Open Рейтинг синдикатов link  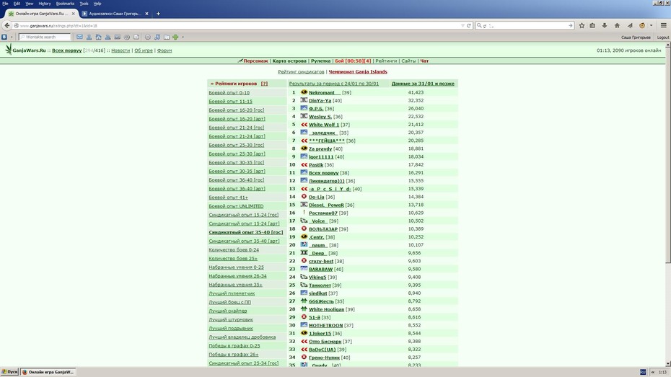(301, 72)
